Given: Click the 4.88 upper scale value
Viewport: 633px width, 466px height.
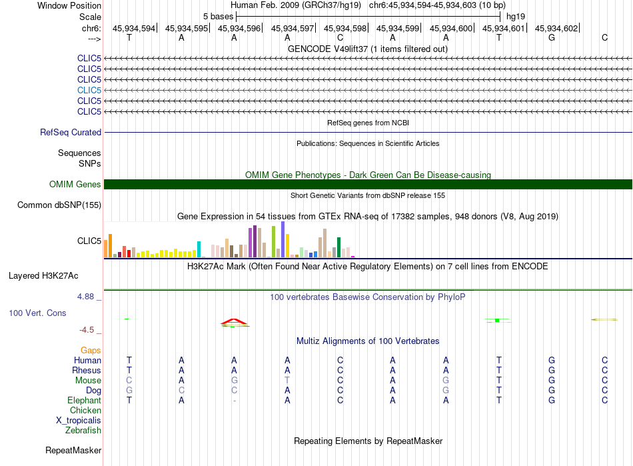Looking at the screenshot, I should [x=85, y=297].
